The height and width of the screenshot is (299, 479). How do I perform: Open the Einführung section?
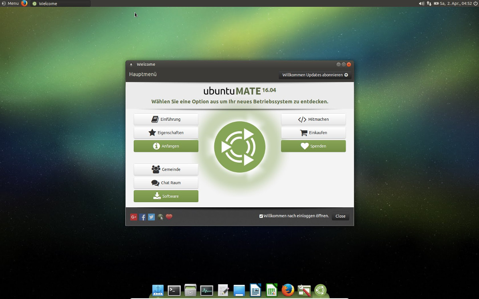point(166,119)
